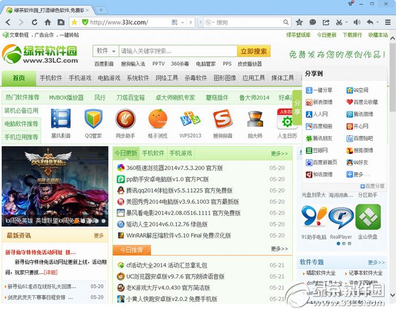Open the QQ管家 shield icon

point(93,118)
